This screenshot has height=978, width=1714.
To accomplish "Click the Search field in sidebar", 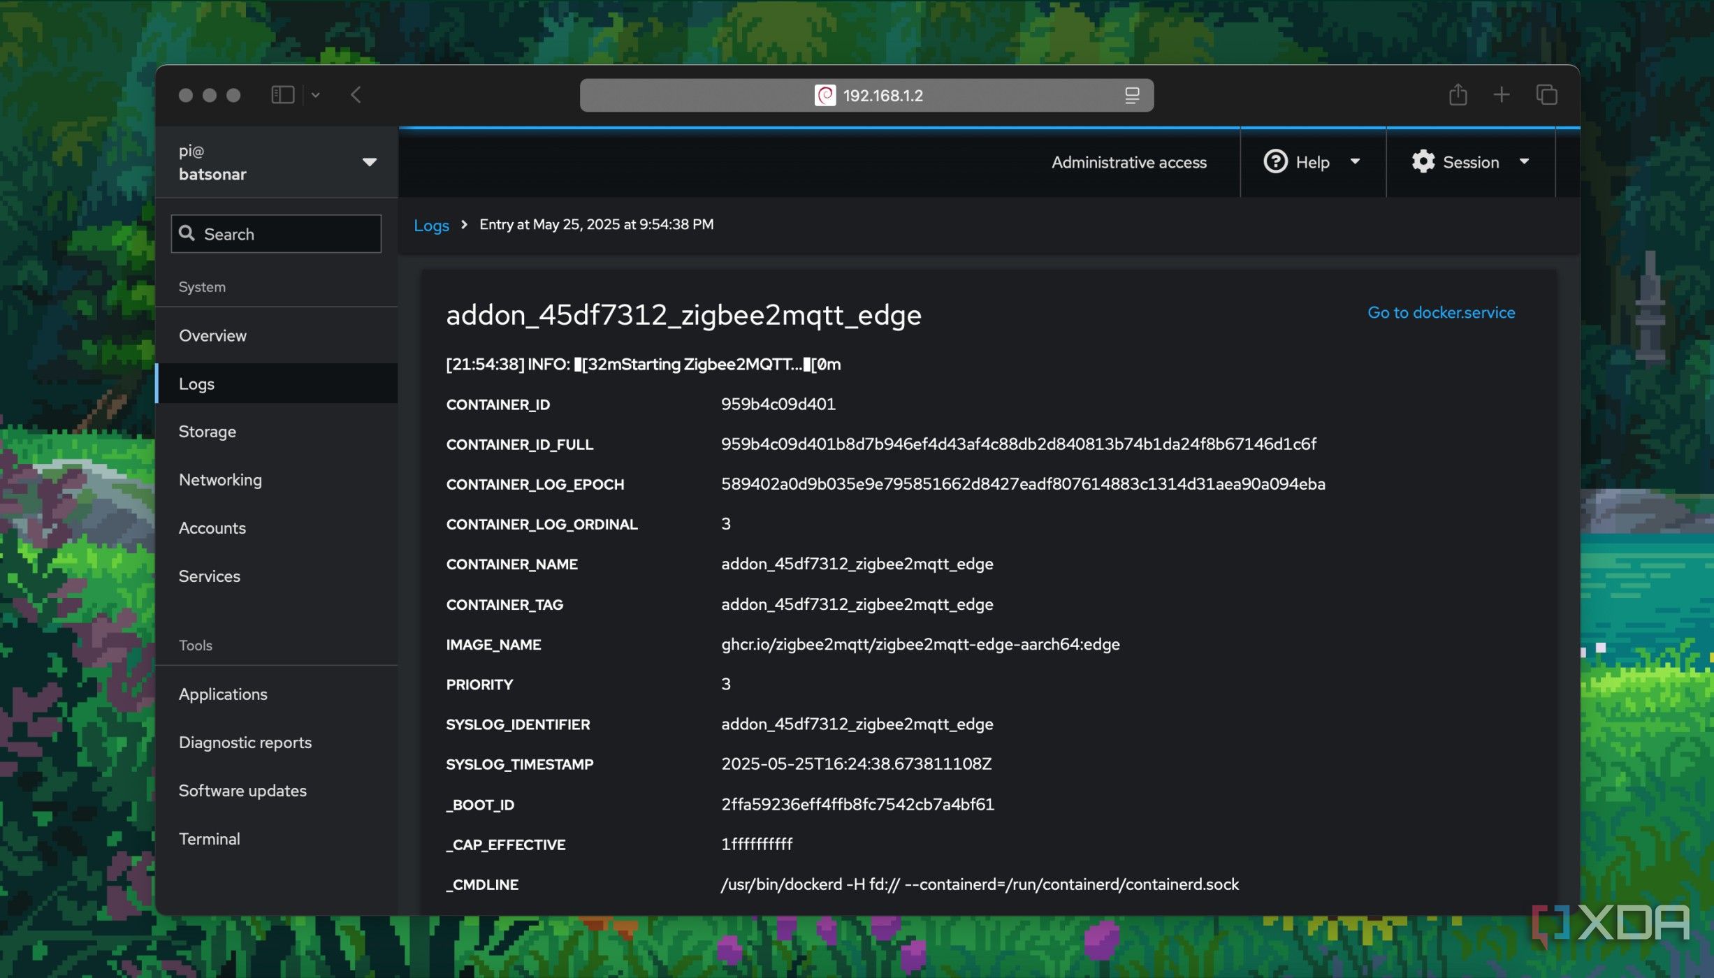I will [276, 234].
